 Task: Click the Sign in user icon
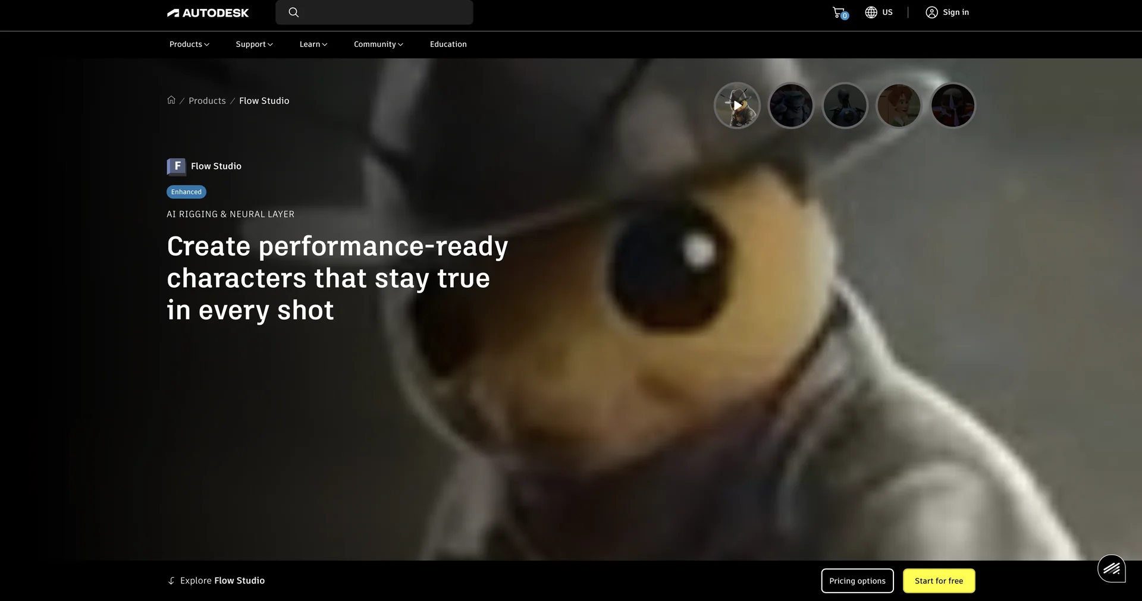click(x=931, y=12)
